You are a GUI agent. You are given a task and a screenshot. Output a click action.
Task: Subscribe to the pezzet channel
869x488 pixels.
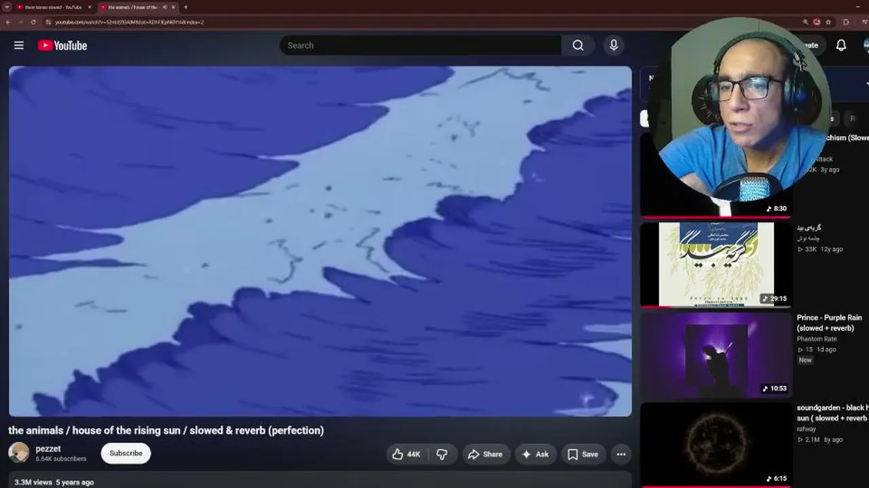point(126,453)
